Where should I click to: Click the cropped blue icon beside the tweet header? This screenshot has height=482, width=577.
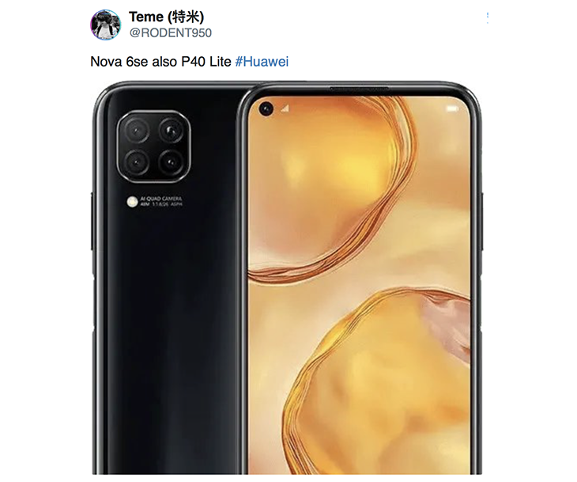(487, 17)
